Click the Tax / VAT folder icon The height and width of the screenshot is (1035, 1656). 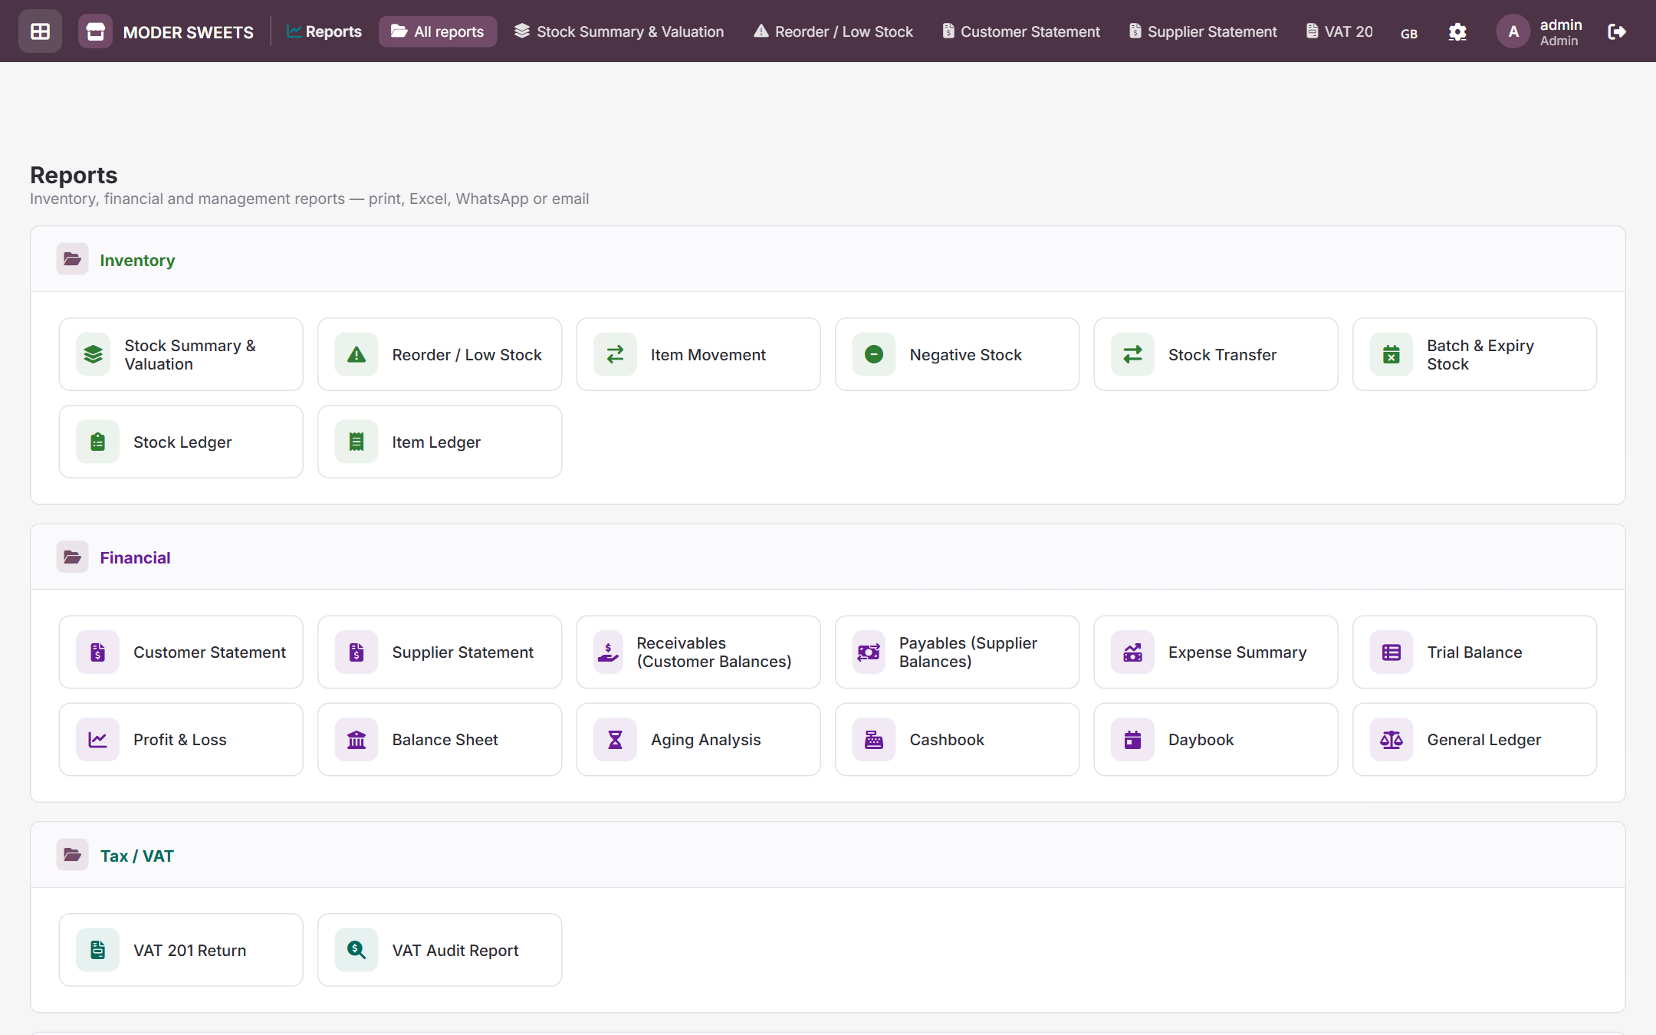tap(72, 855)
